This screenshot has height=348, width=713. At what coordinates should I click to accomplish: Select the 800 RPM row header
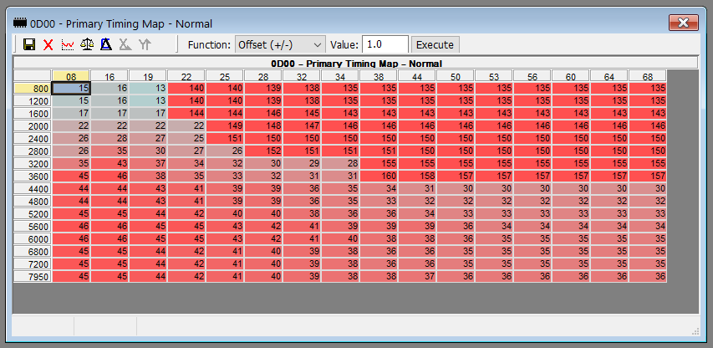pyautogui.click(x=33, y=88)
